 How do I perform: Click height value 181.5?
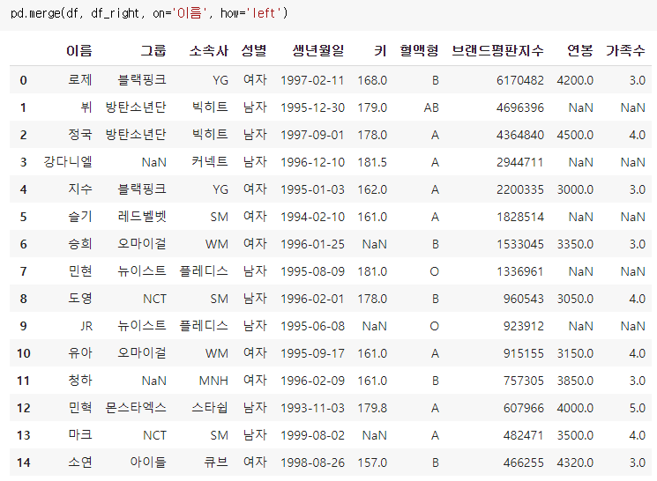tap(372, 162)
